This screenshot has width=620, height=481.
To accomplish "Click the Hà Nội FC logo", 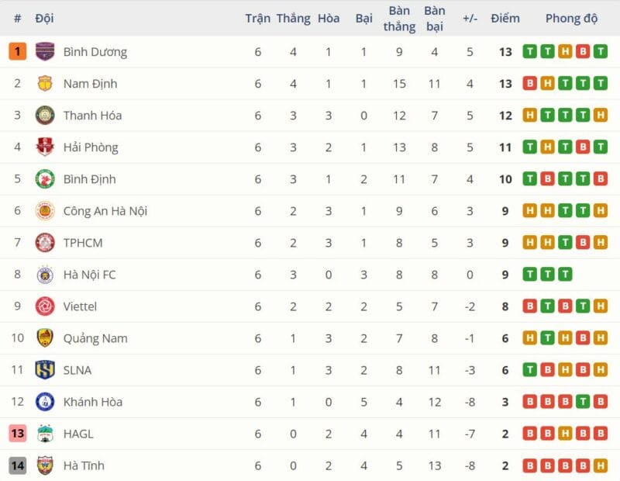I will coord(45,275).
